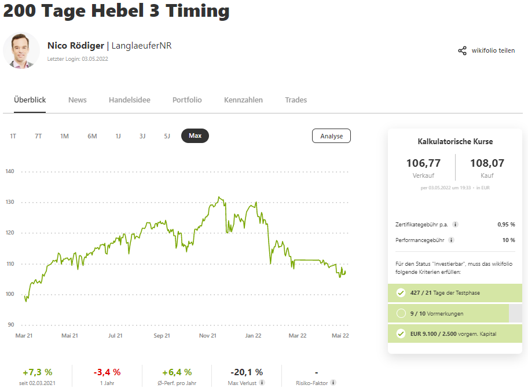Go to the Trades tab
This screenshot has width=528, height=392.
click(296, 100)
